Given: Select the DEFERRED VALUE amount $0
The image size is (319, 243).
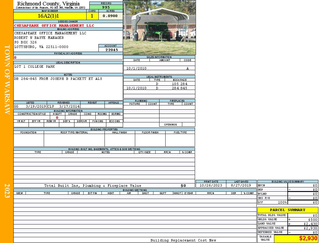Looking at the screenshot, I should coord(315,232).
